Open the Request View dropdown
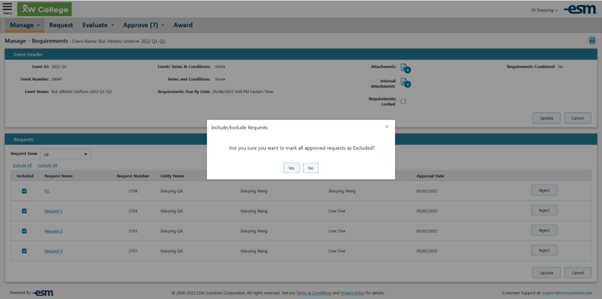The image size is (602, 299). tap(65, 154)
